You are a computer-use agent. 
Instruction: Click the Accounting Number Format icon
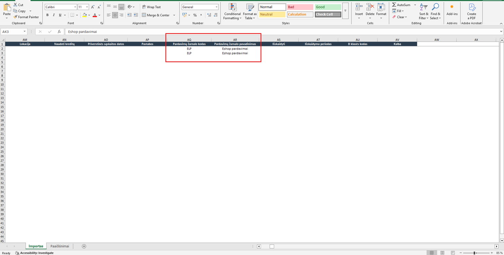pos(184,15)
